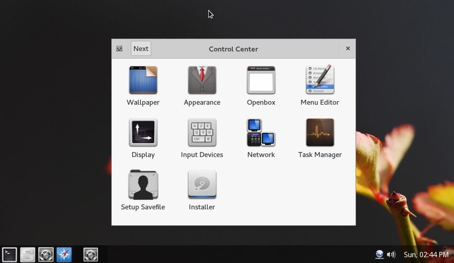This screenshot has width=454, height=263.
Task: Open the Appearance settings icon
Action: [x=202, y=80]
